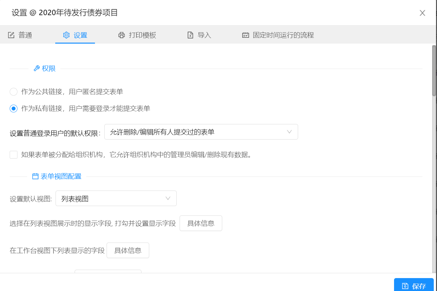Select 作为公共链接 anonymous submission radio
Screen dimensions: 437x291
tap(14, 92)
